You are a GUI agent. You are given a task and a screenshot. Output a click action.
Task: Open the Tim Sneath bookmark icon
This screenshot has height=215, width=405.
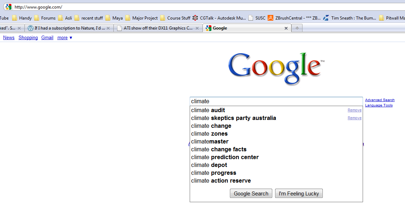coord(326,18)
